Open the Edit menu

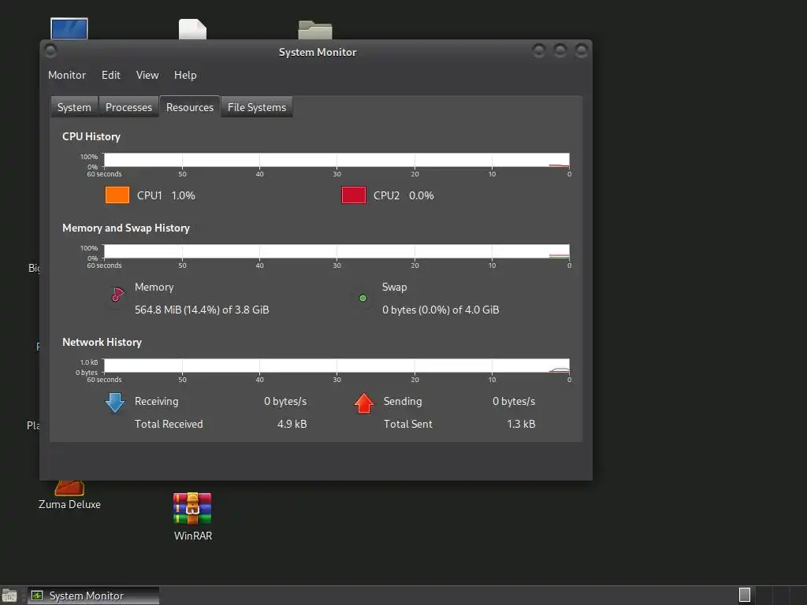110,75
